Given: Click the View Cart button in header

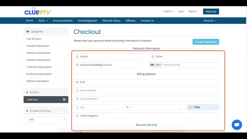Looking at the screenshot, I should coord(211,11).
